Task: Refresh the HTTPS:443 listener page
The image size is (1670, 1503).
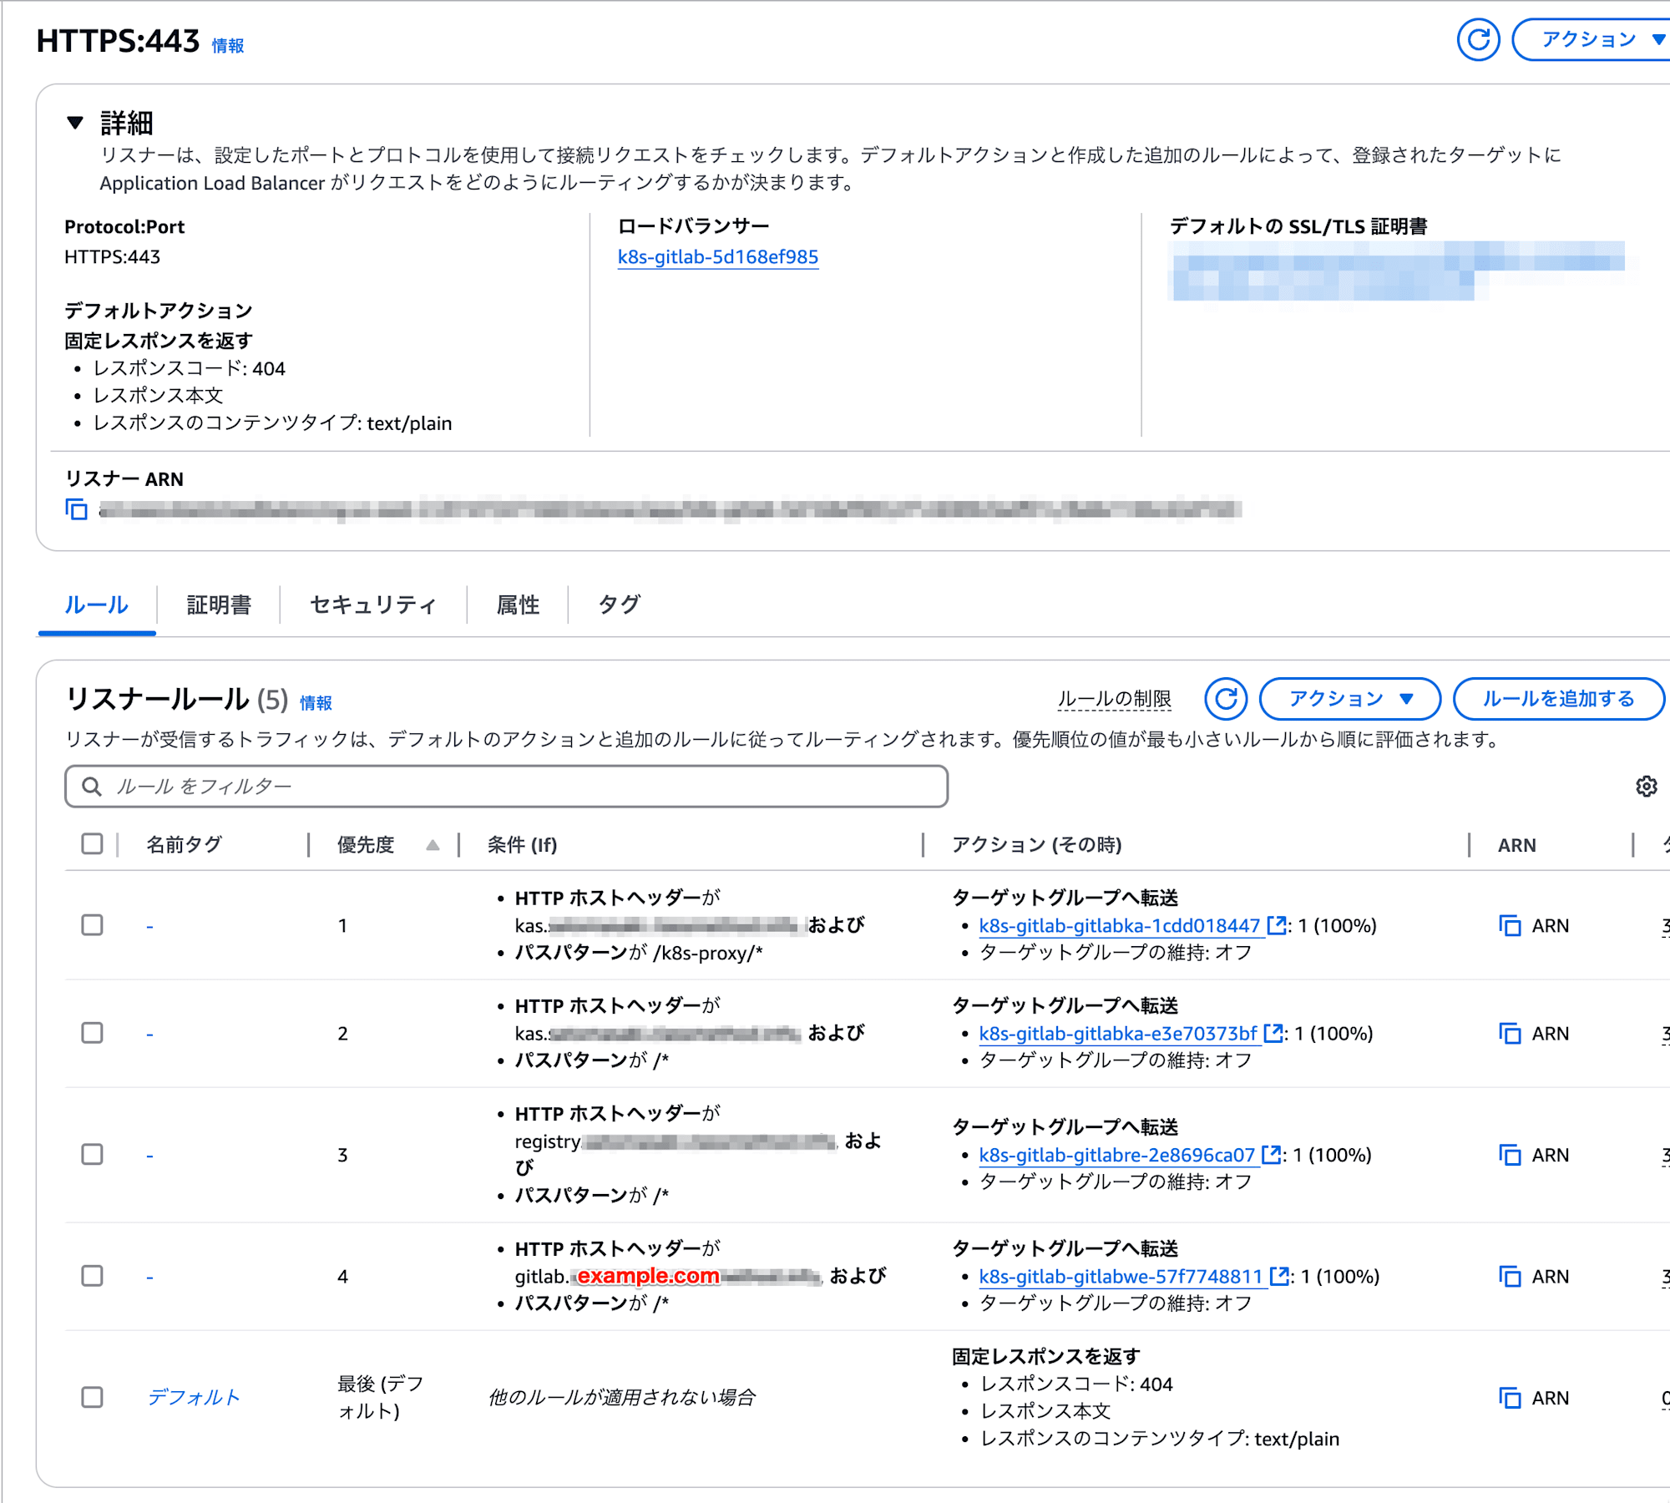Action: pyautogui.click(x=1478, y=39)
